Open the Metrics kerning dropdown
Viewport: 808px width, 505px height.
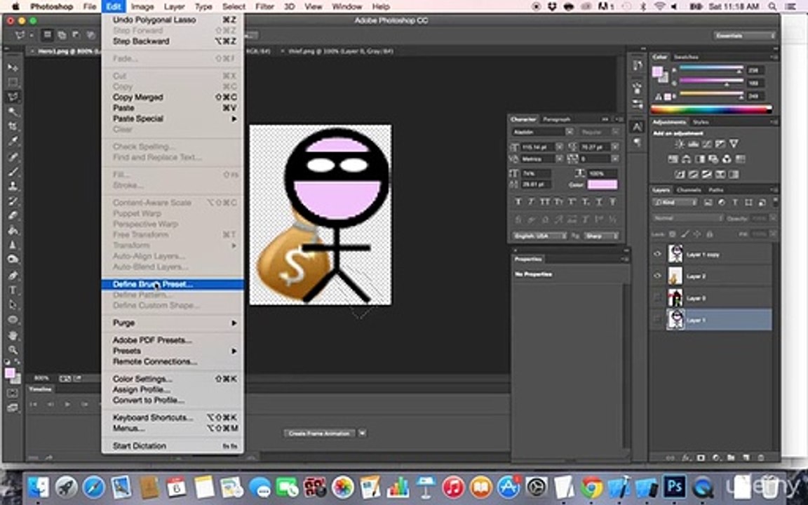(559, 159)
